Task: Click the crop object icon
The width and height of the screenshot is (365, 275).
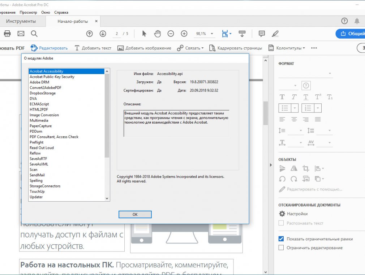Action: point(306,168)
